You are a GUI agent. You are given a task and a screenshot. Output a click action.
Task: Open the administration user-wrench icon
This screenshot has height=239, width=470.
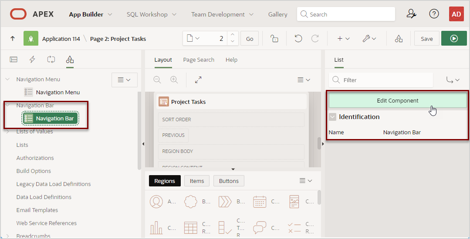click(x=412, y=14)
